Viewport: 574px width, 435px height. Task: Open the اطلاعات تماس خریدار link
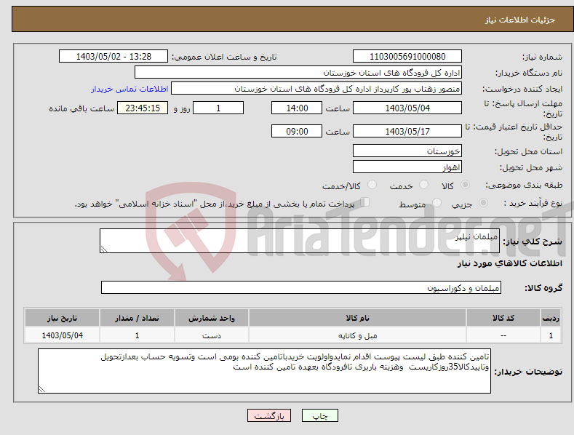pyautogui.click(x=129, y=89)
